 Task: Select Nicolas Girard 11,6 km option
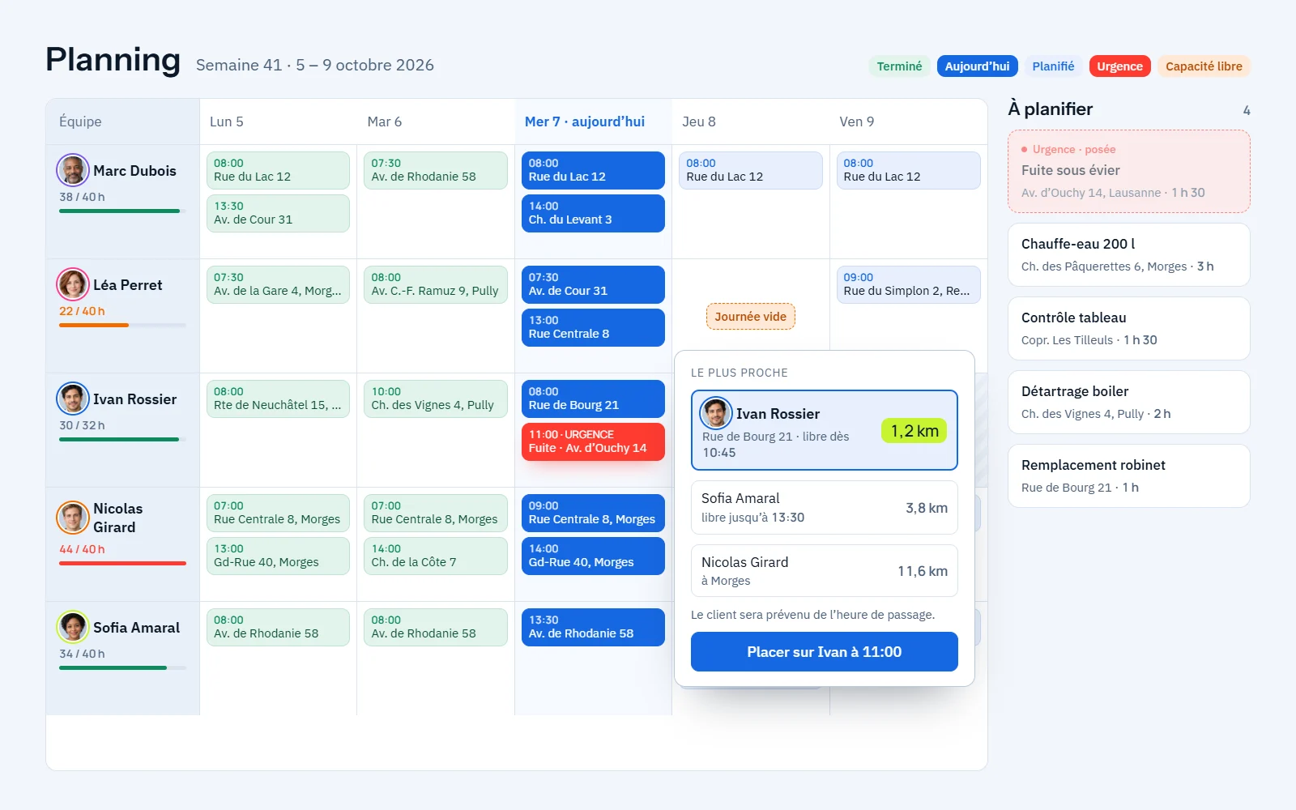pyautogui.click(x=824, y=571)
